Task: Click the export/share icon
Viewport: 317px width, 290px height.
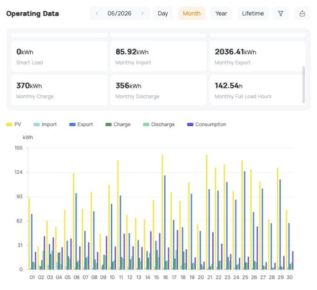Action: coord(302,14)
